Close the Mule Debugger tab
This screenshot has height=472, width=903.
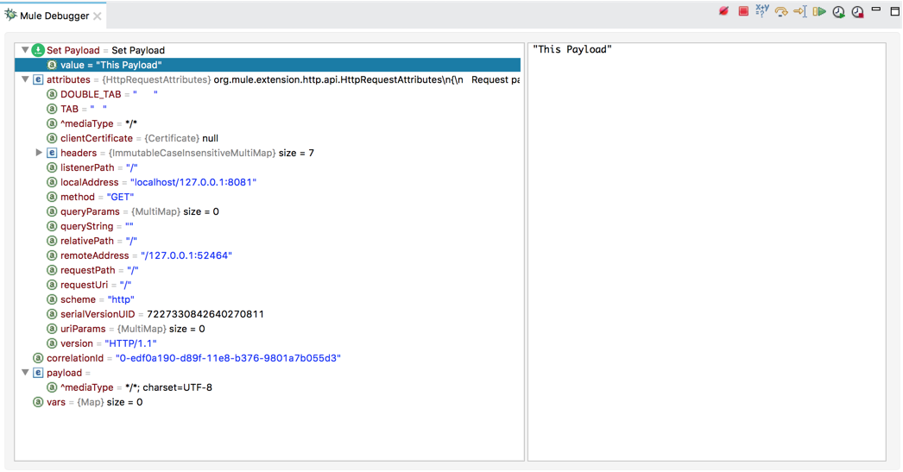98,16
